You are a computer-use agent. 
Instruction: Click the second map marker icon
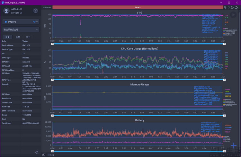[229, 7]
